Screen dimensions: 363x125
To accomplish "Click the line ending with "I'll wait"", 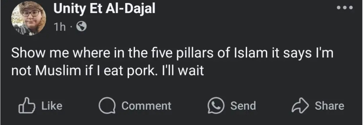I will pyautogui.click(x=108, y=71).
